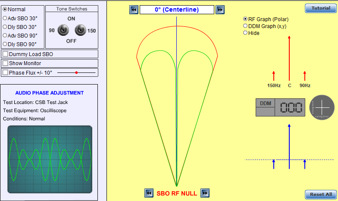Image resolution: width=338 pixels, height=201 pixels.
Task: Open the Tutorial
Action: [321, 8]
